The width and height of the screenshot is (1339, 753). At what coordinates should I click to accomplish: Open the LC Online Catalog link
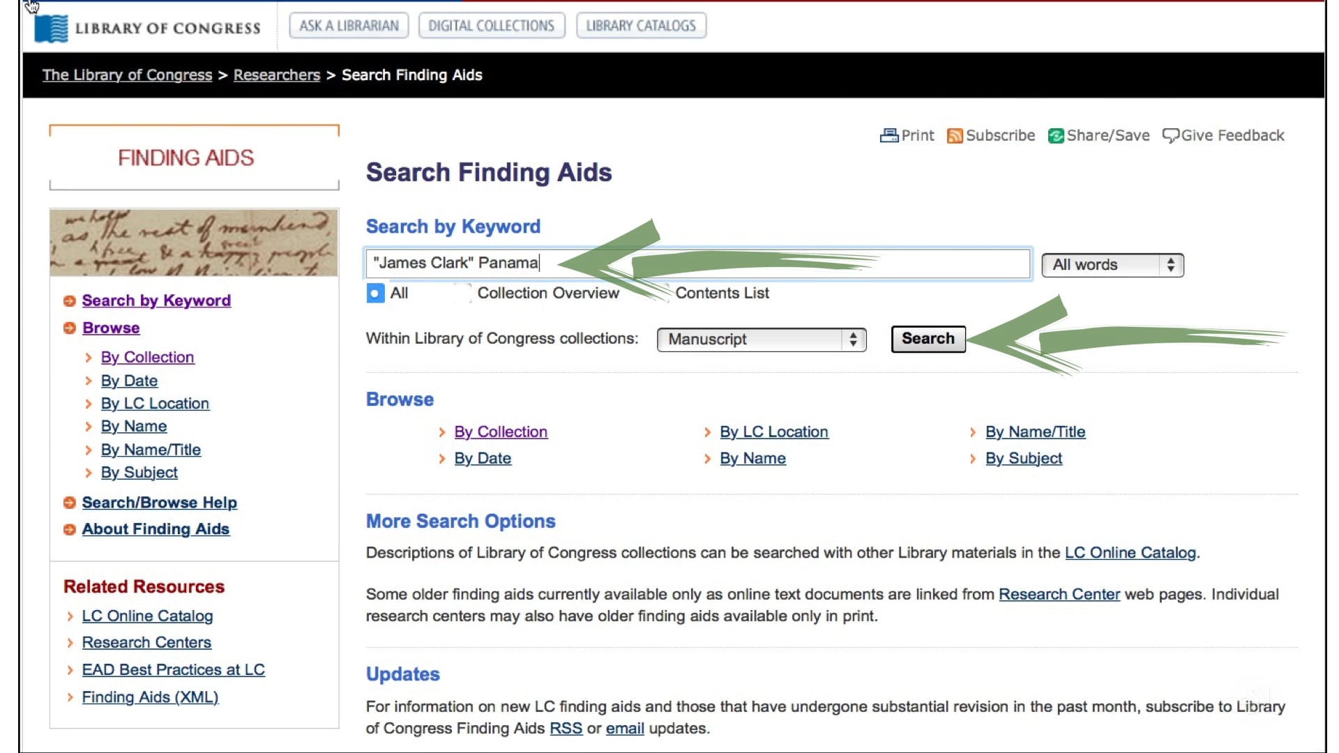point(147,616)
